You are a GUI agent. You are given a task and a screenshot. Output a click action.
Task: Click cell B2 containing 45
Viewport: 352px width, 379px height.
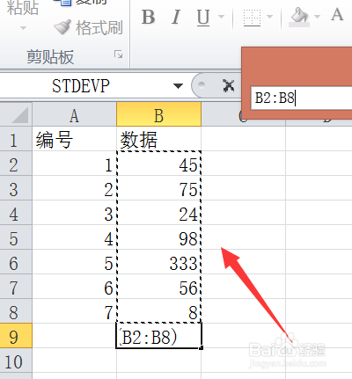tap(158, 164)
